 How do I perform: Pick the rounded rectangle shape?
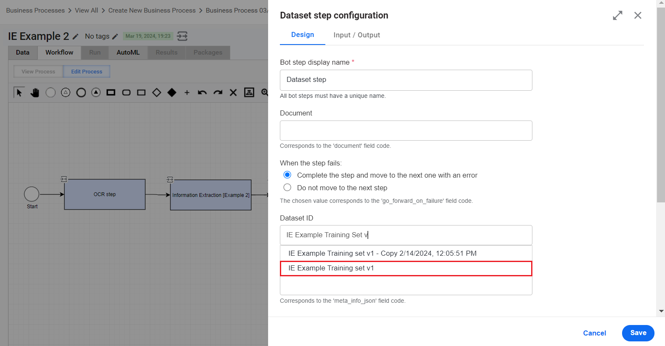click(x=126, y=92)
